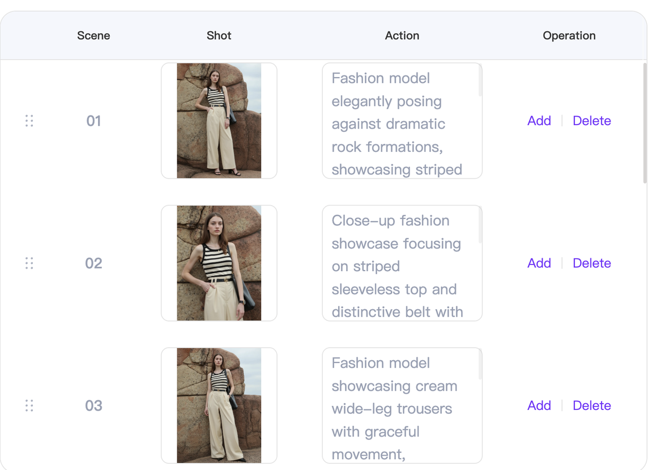Select the scene 03 shot thumbnail
Viewport: 652px width, 470px height.
point(219,405)
